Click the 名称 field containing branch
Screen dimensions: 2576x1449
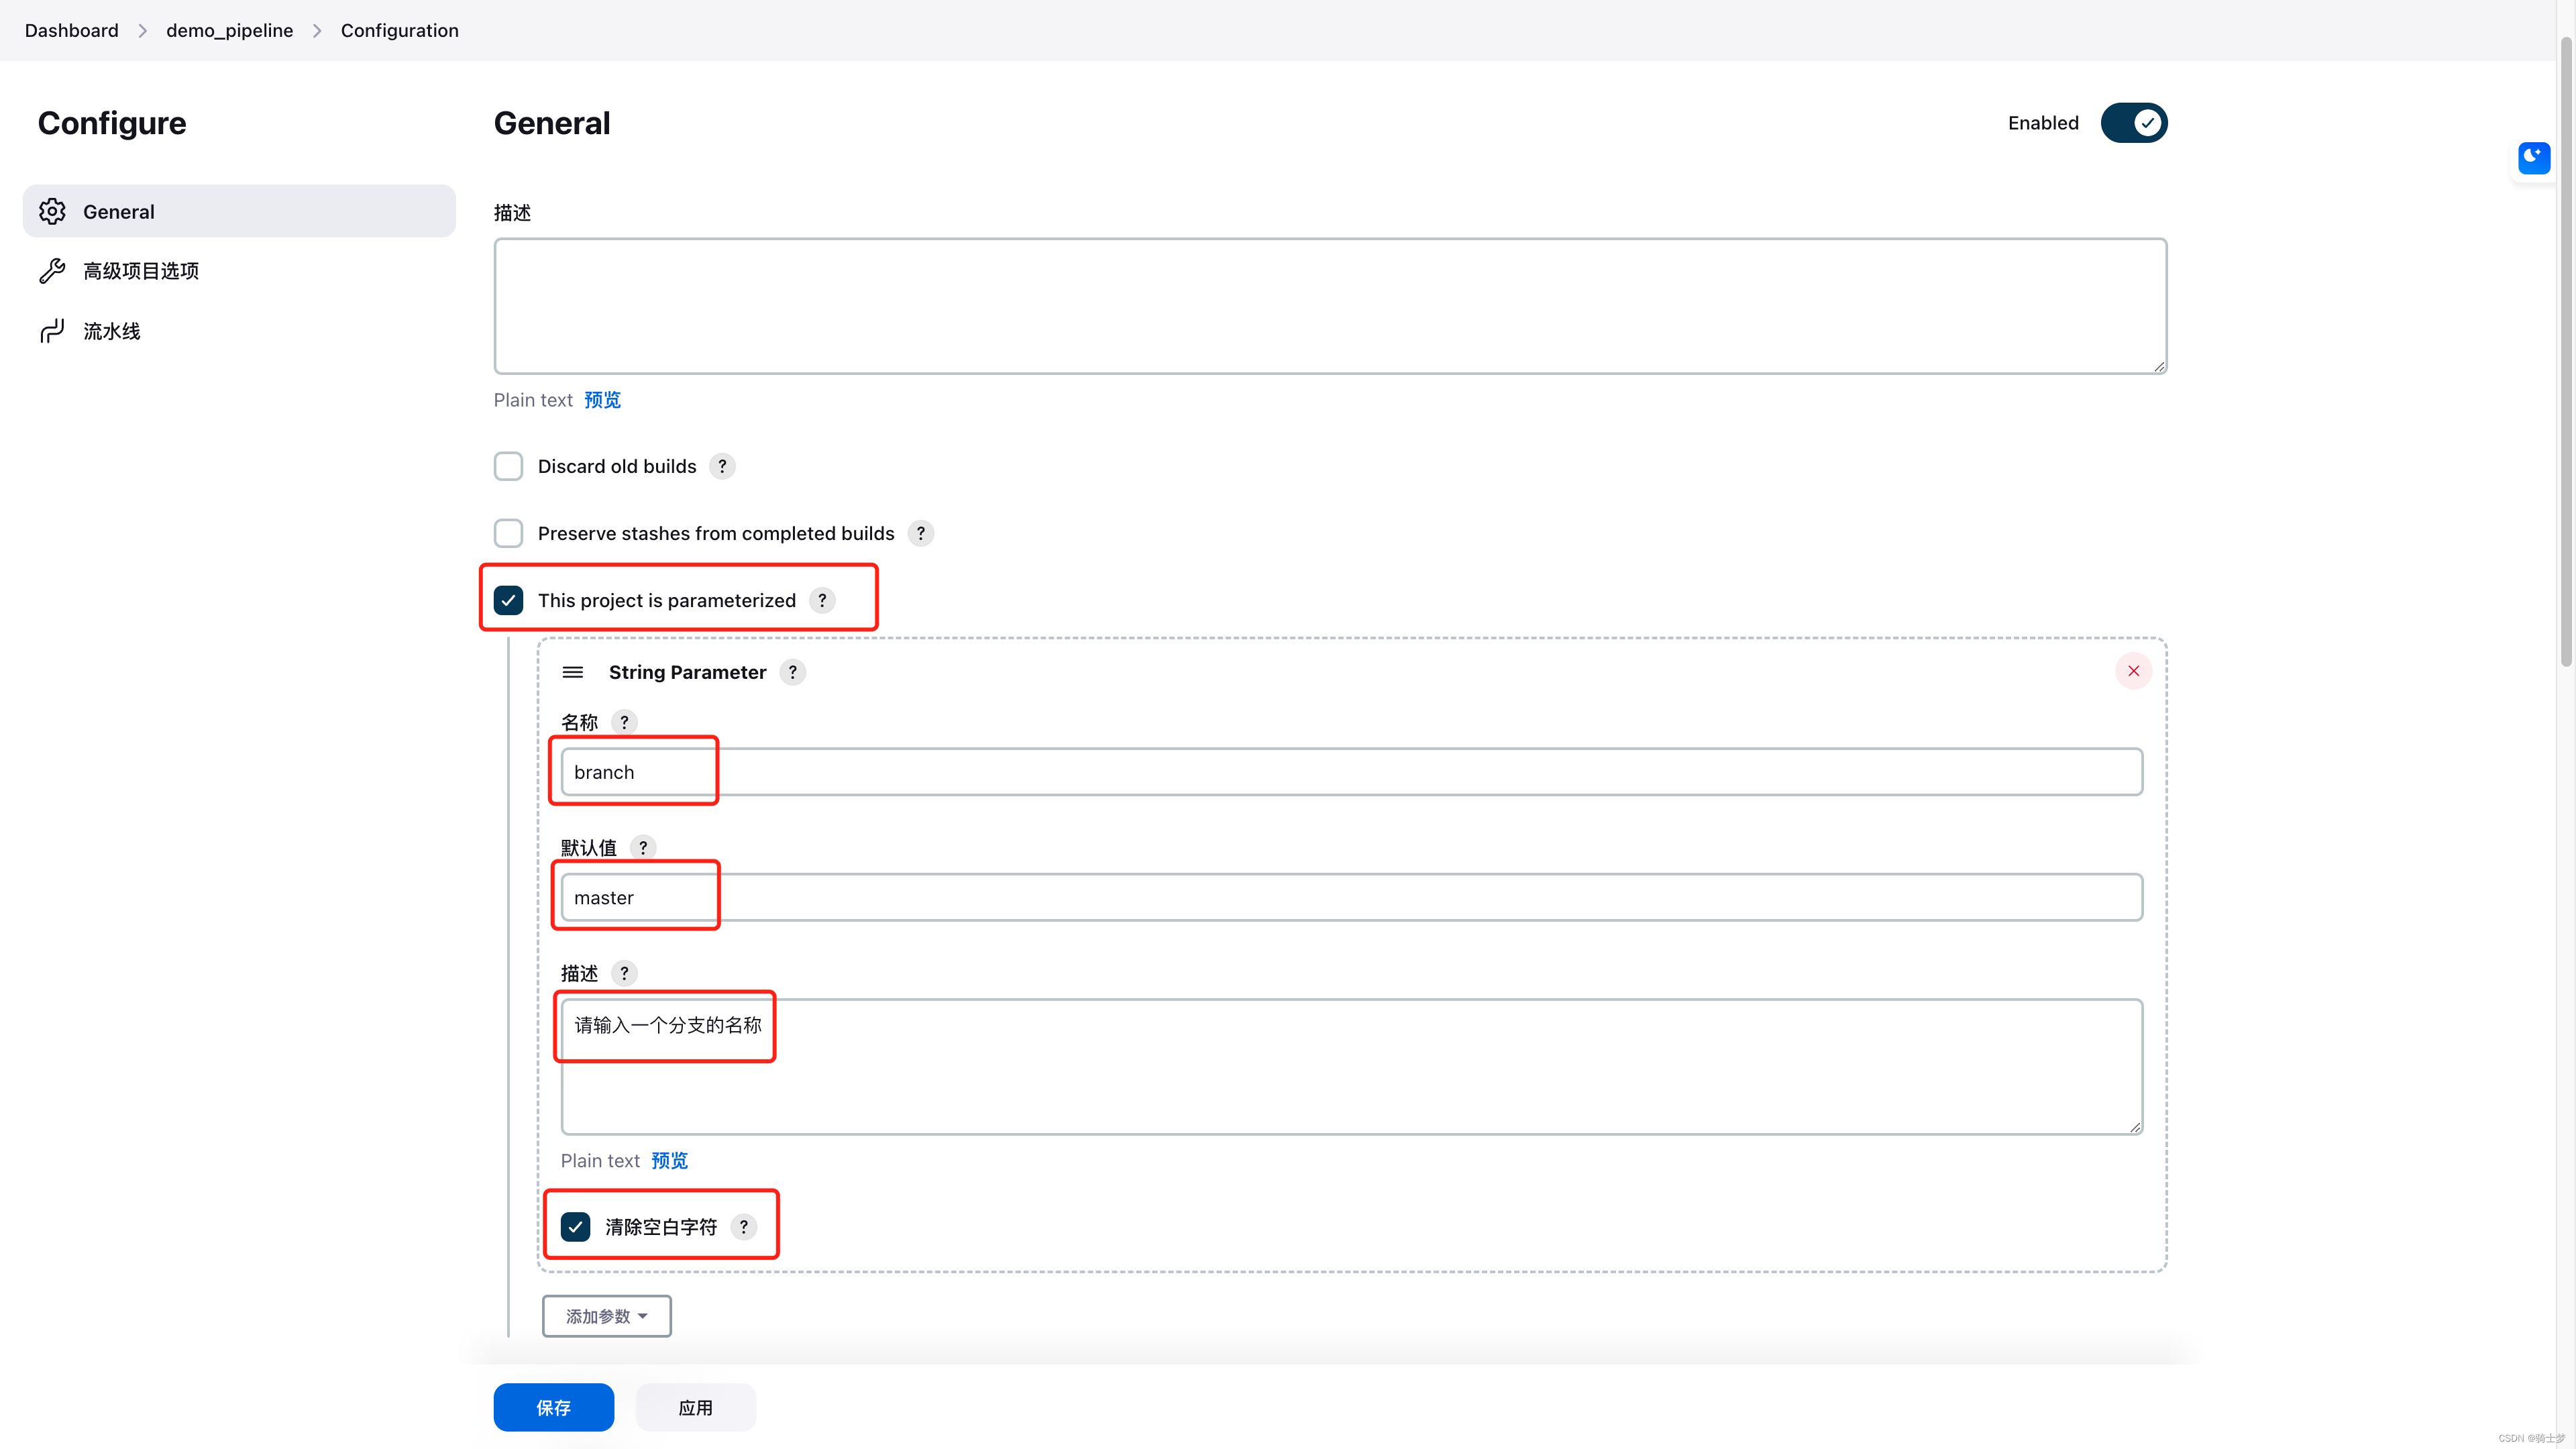[1351, 772]
